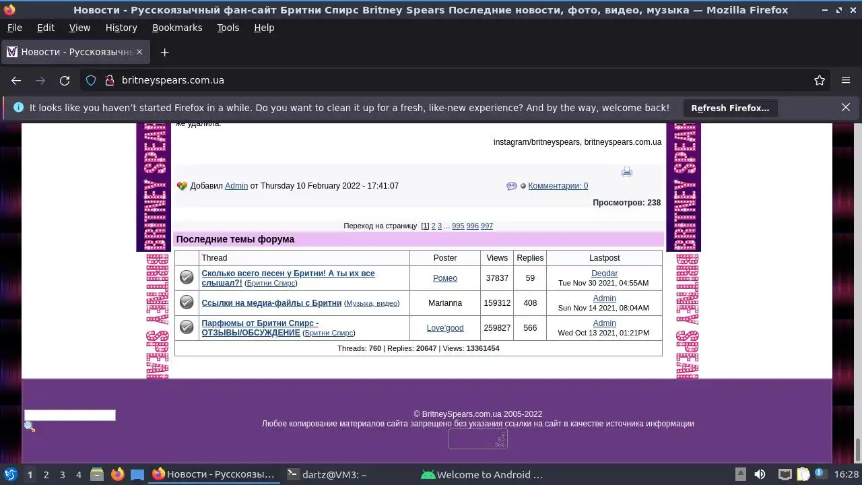This screenshot has width=862, height=485.
Task: Go to the last page 997
Action: [487, 226]
